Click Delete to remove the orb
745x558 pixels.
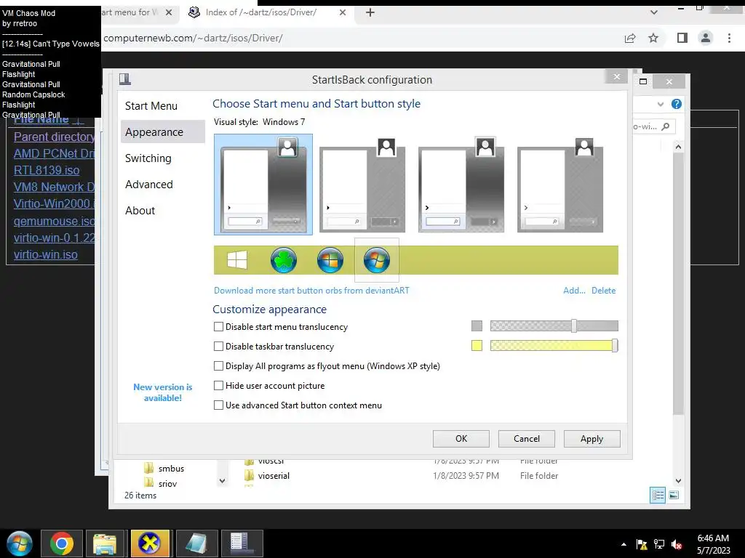(603, 291)
